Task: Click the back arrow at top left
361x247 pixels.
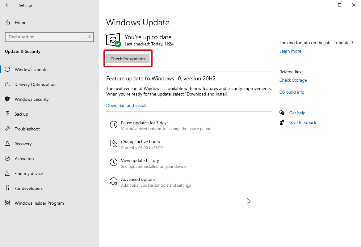Action: click(7, 5)
